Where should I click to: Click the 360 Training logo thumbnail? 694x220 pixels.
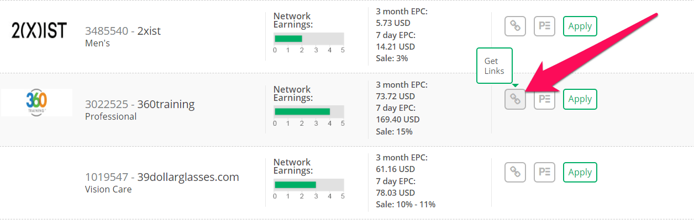tap(36, 103)
